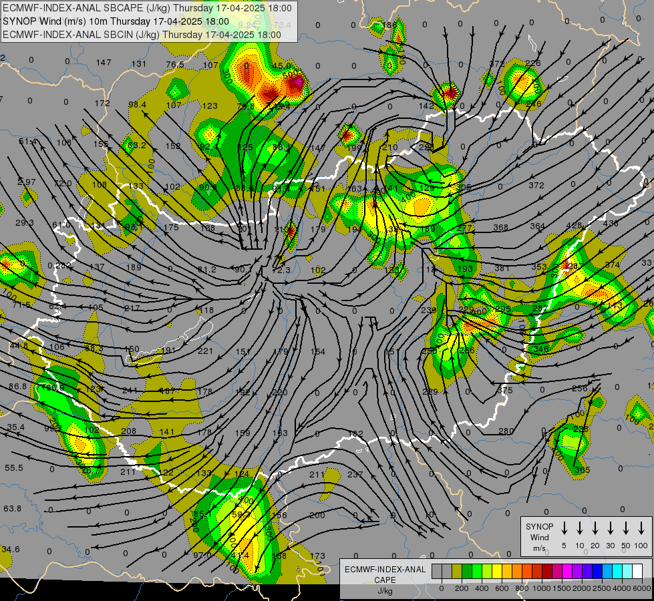The image size is (654, 601).
Task: Click the 76.5 value on the map
Action: pos(175,64)
